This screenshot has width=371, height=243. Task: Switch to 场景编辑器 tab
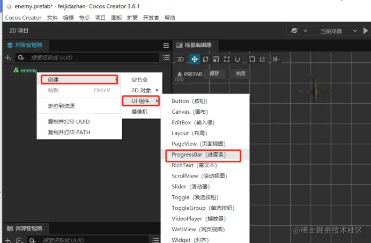point(195,45)
